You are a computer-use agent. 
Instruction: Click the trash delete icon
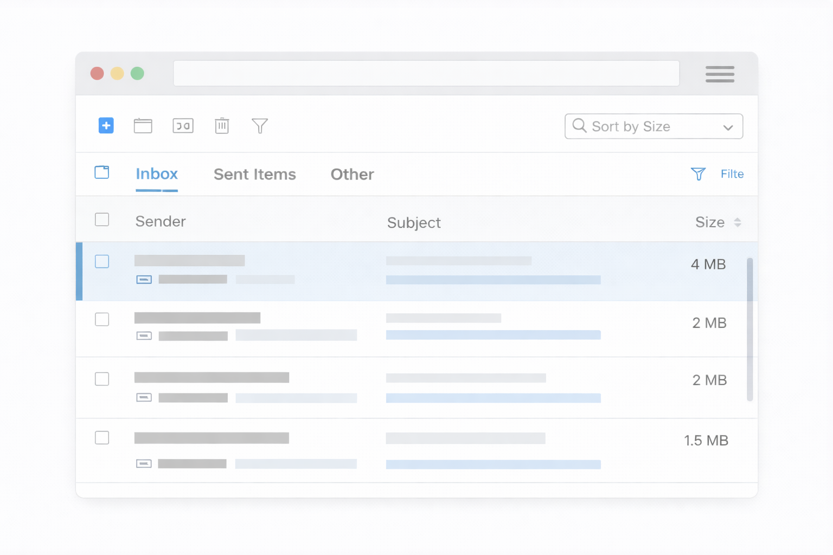[222, 126]
